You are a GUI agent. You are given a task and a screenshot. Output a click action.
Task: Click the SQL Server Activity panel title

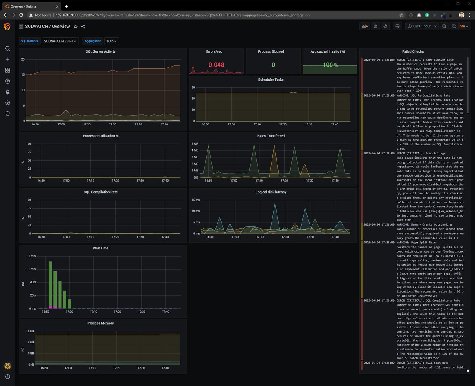point(101,51)
